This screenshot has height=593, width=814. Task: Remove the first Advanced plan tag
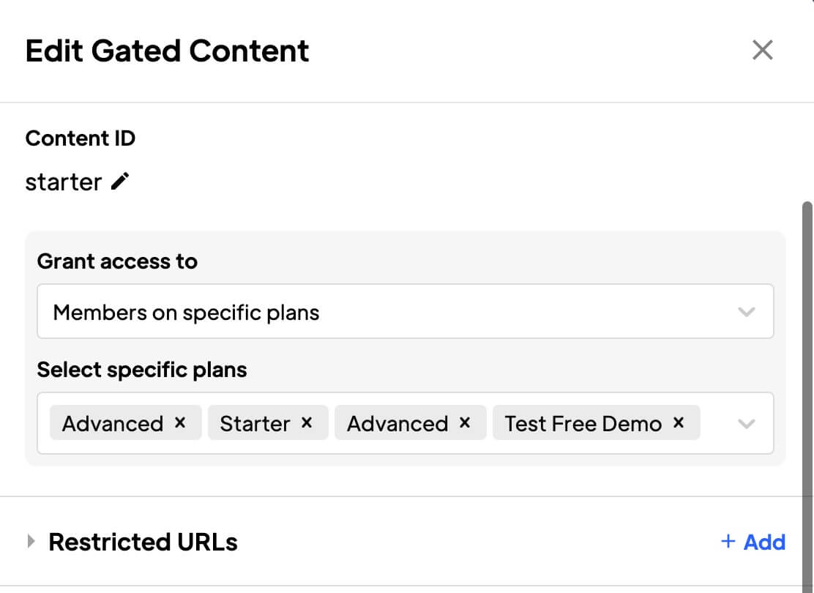[x=180, y=423]
